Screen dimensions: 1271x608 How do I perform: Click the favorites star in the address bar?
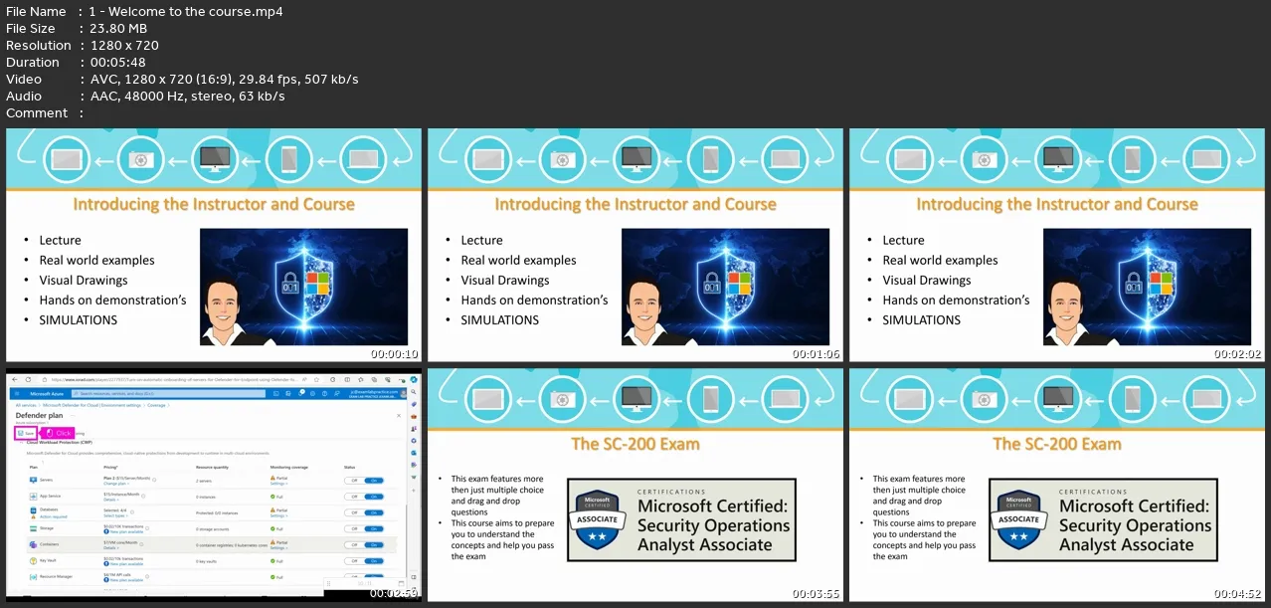point(316,379)
